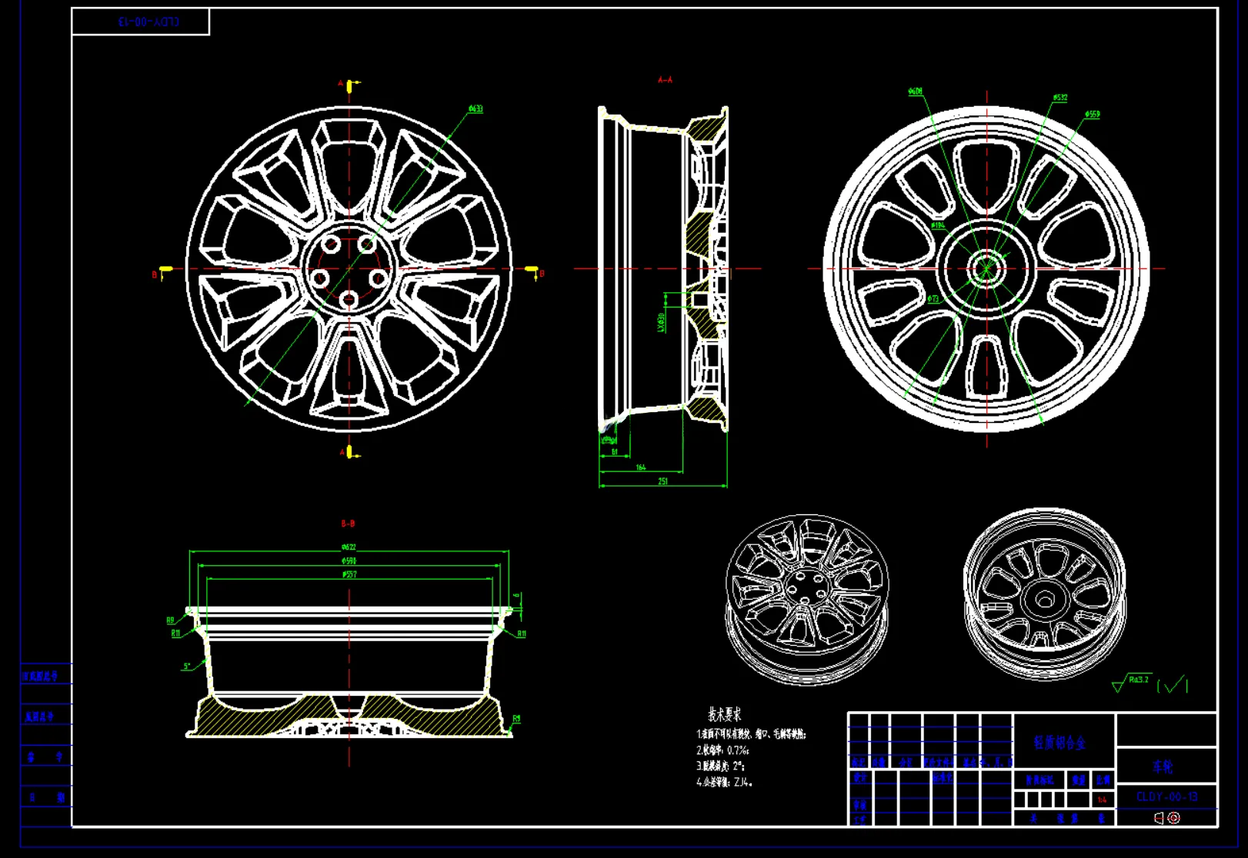Click the 251 overall width dimension
The height and width of the screenshot is (858, 1248).
pyautogui.click(x=662, y=481)
